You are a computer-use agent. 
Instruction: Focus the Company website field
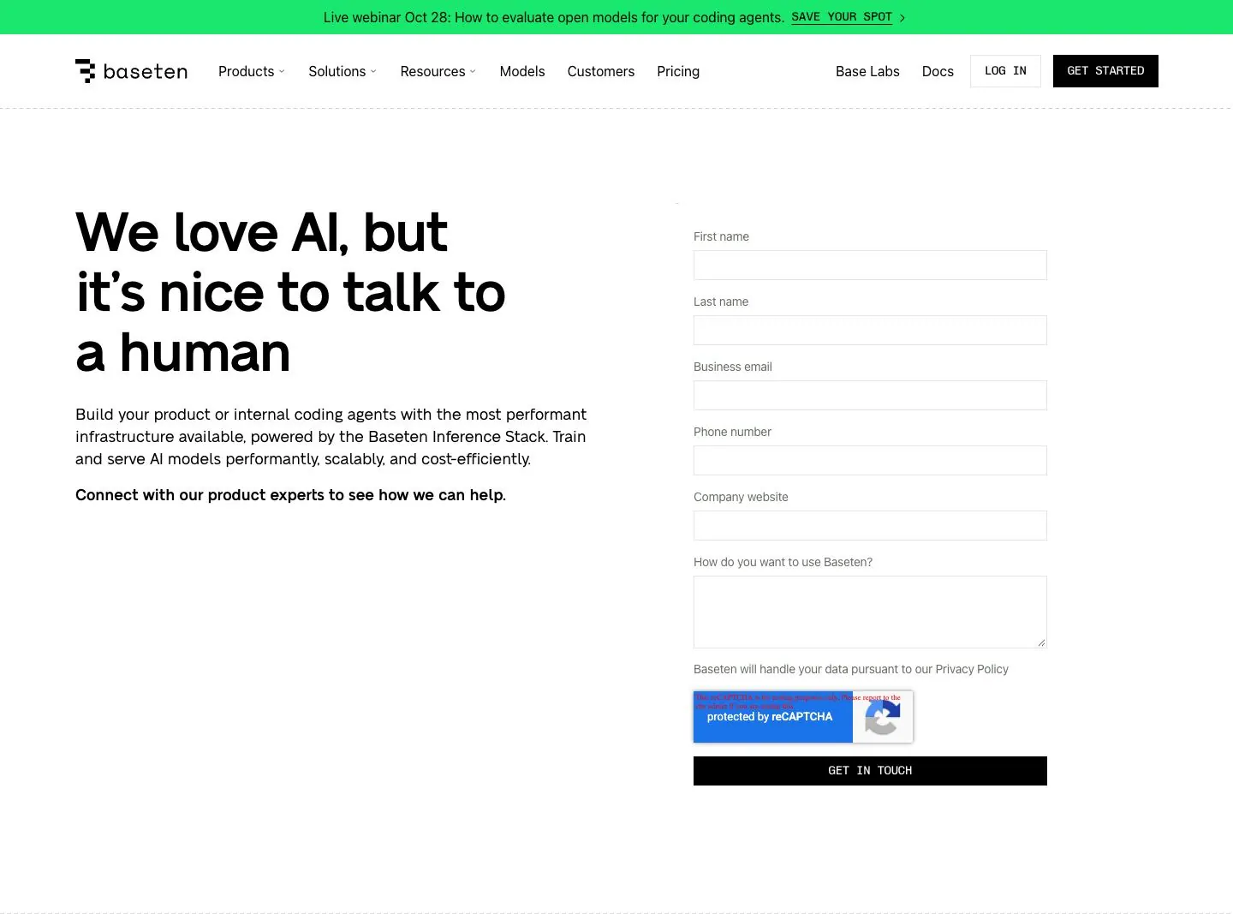coord(870,525)
